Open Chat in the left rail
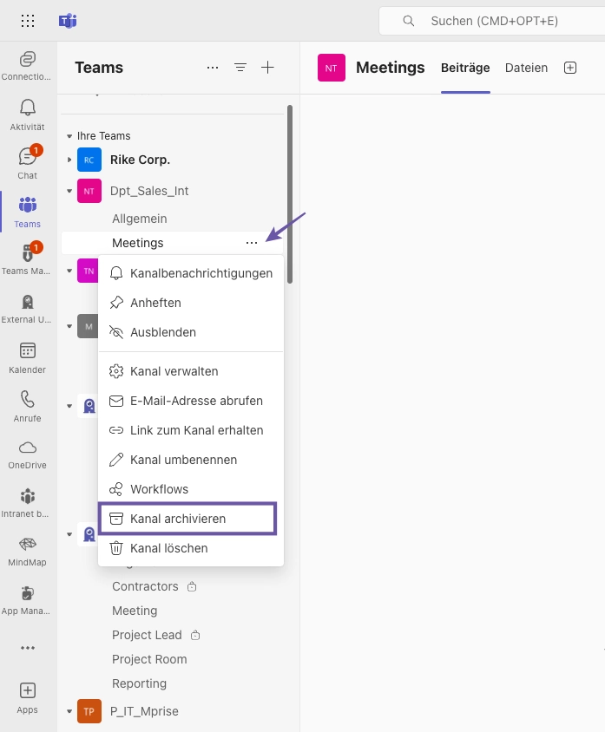 click(28, 161)
